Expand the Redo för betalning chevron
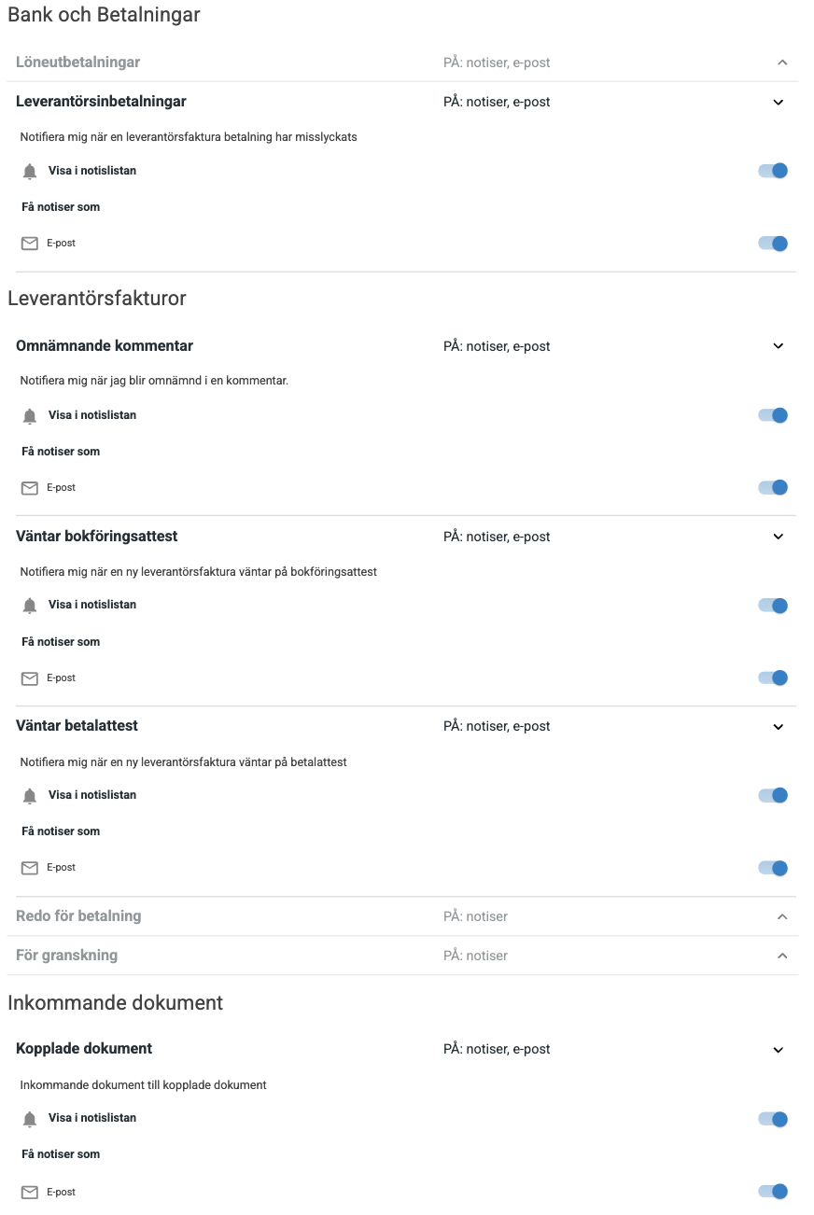This screenshot has height=1215, width=814. point(782,916)
